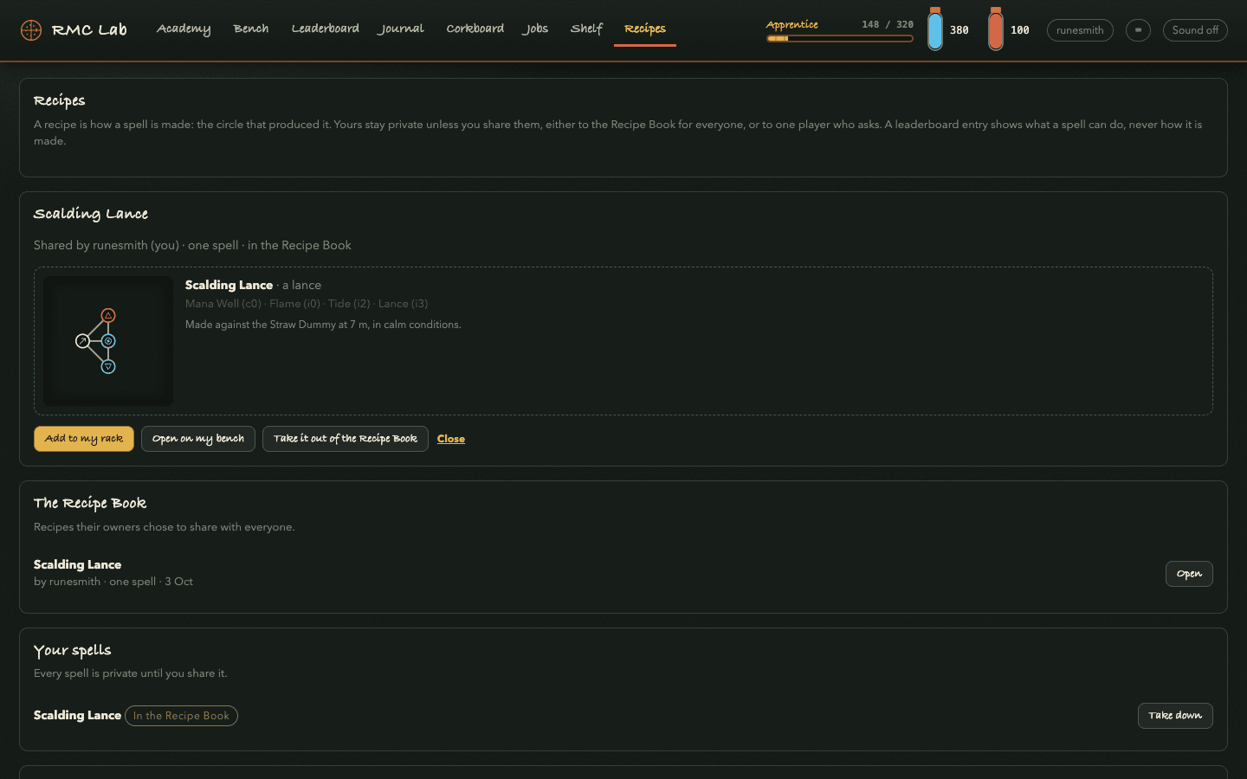Select the blue downward-triangle Tide node

coord(108,367)
